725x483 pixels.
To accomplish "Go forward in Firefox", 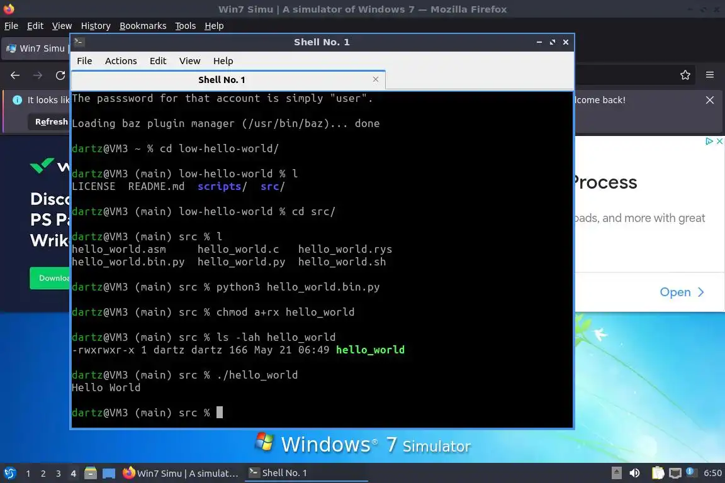I will pos(38,75).
